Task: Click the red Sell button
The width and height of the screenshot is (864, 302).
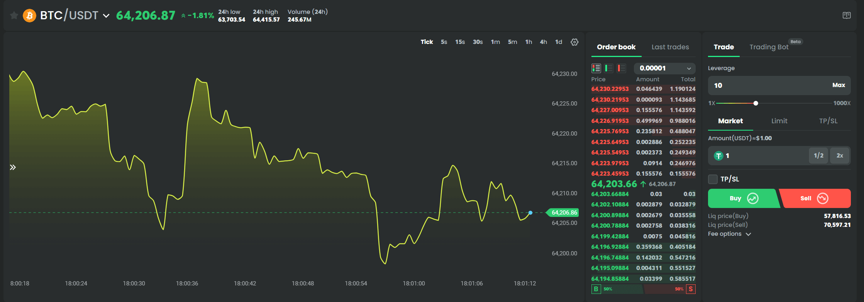Action: point(815,198)
